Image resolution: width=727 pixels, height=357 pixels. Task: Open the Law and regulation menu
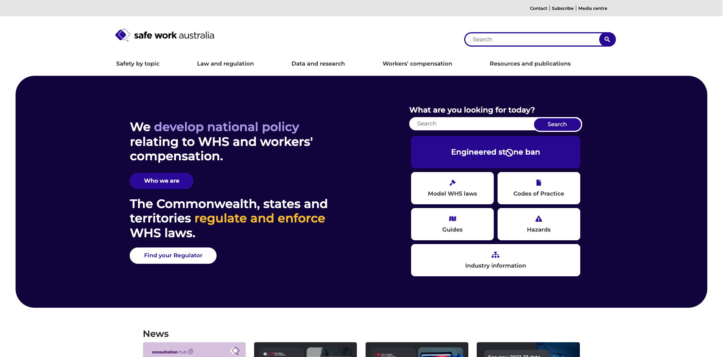coord(225,64)
